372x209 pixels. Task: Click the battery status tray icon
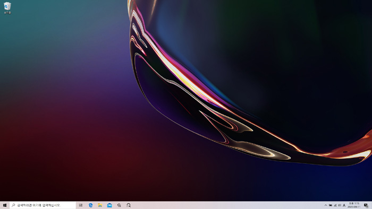(330, 205)
